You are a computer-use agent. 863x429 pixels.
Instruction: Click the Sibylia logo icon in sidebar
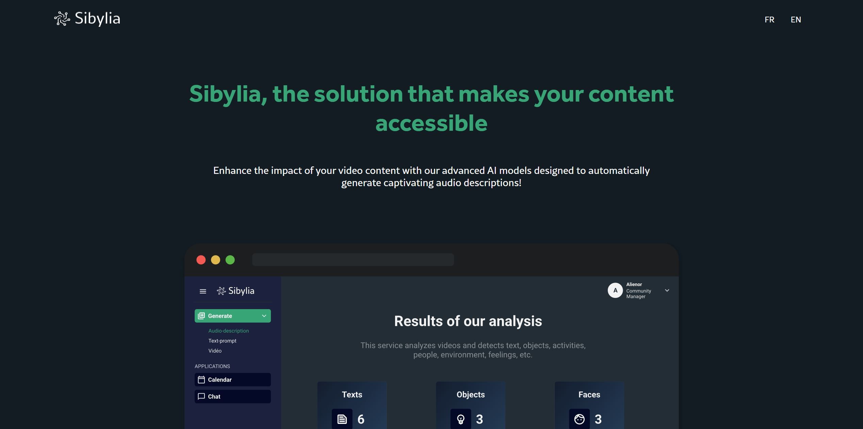220,290
